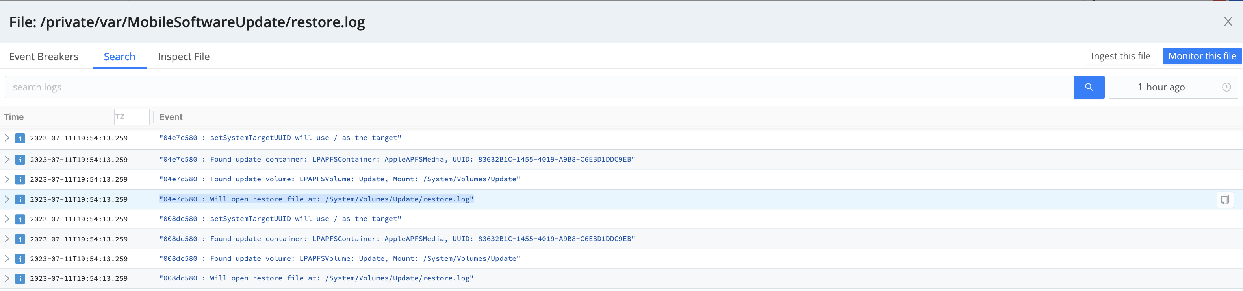Expand the highlighted 04e7c580 restore file event

click(7, 199)
